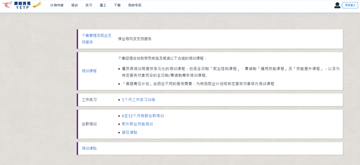Screen dimensions: 360x165
Task: Click the 职外职业技能培训 link
Action: 137,124
